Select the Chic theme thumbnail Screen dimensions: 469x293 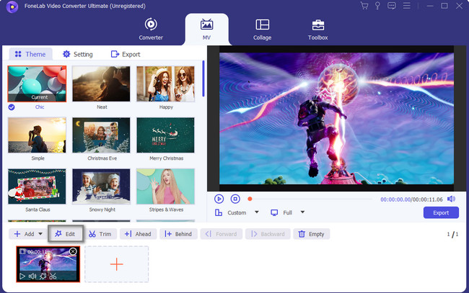[37, 84]
